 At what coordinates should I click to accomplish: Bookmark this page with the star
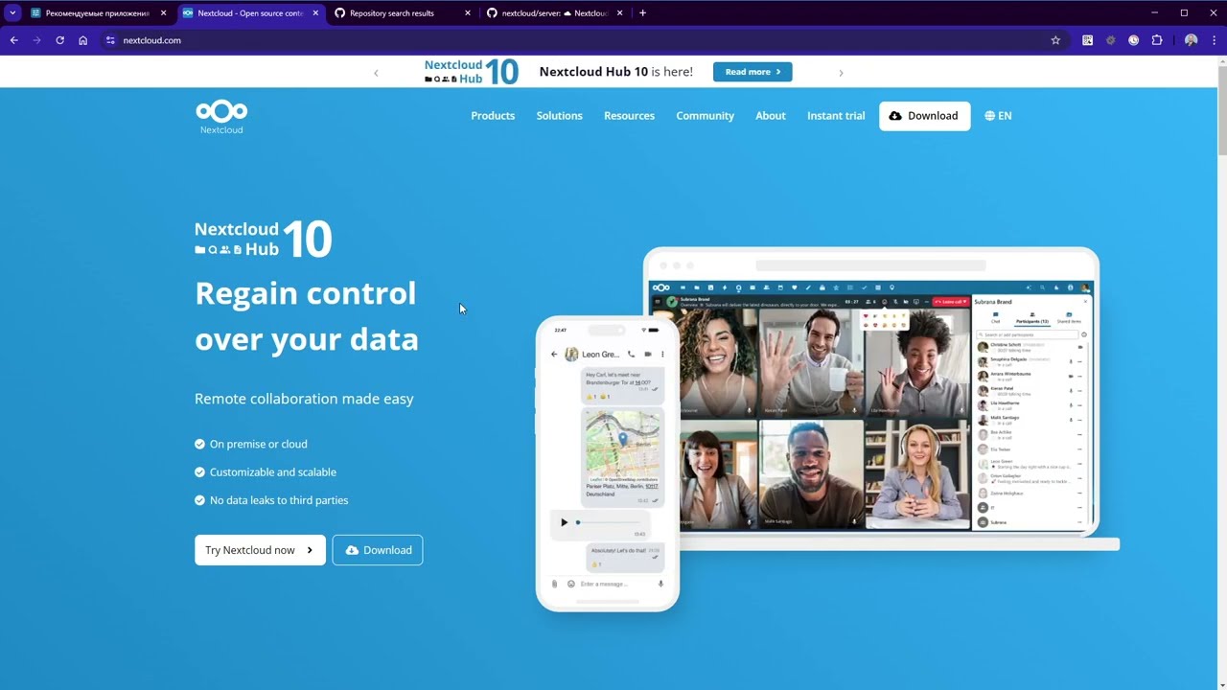1055,40
